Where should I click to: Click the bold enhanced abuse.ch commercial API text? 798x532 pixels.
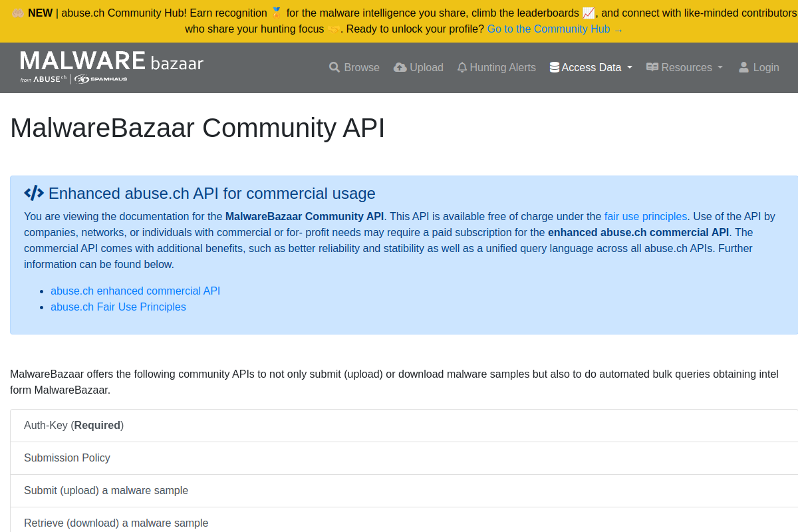(638, 232)
